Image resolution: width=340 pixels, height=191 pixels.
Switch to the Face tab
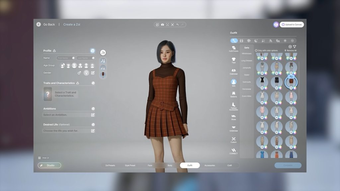coord(150,165)
